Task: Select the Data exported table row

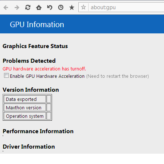Action: [27, 99]
